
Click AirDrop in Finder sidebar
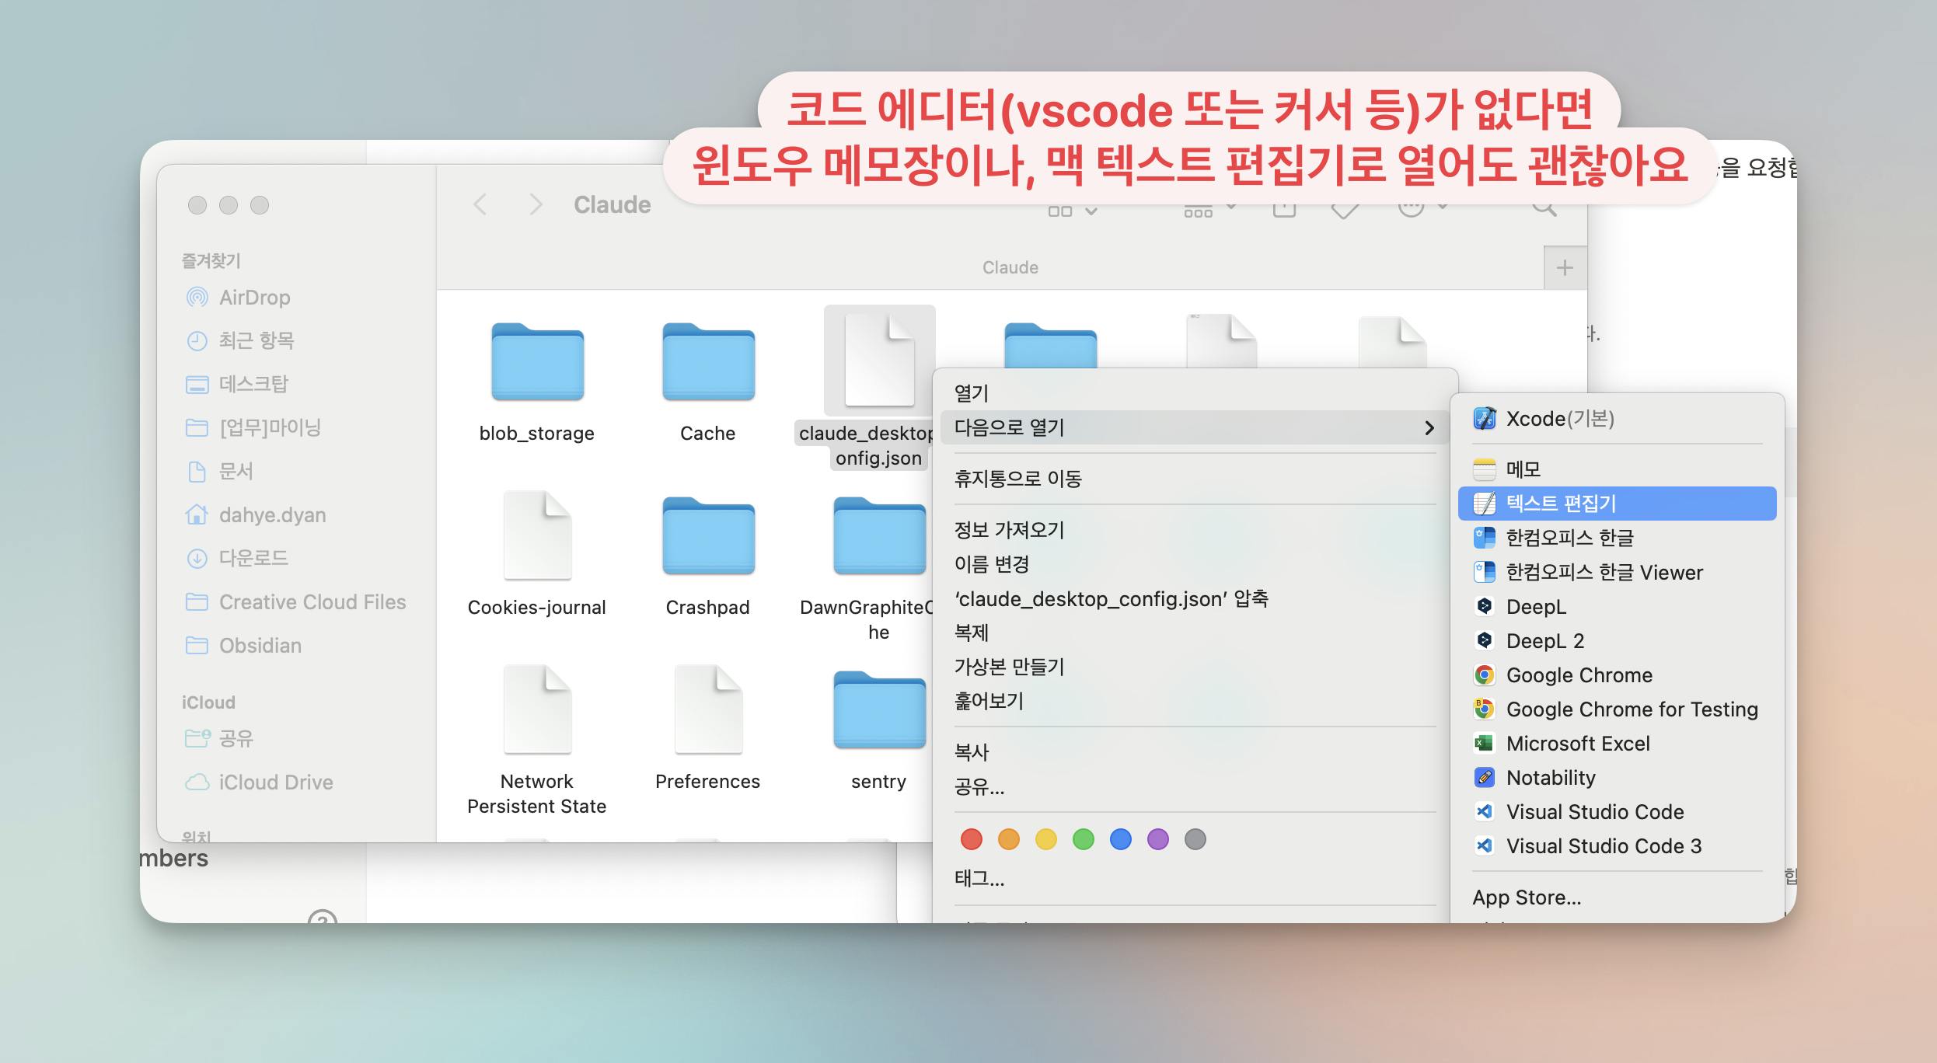point(254,298)
